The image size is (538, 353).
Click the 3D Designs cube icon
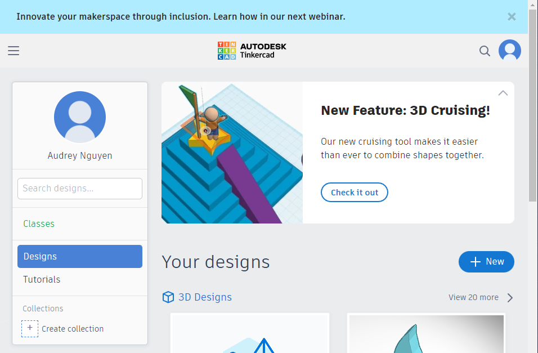168,297
